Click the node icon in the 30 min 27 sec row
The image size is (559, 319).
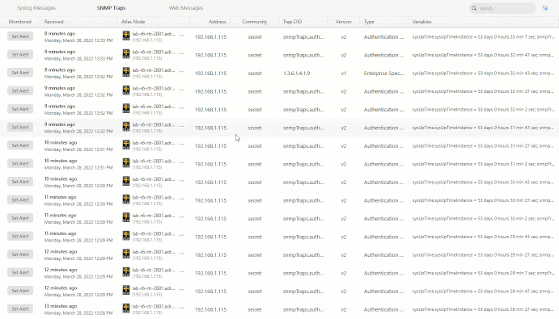pyautogui.click(x=126, y=199)
